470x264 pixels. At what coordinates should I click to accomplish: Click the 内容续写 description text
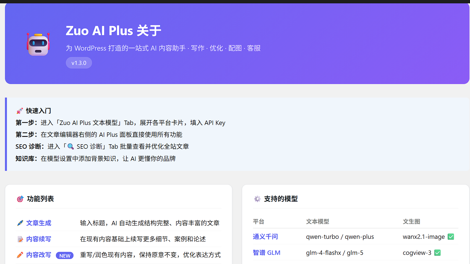[143, 239]
